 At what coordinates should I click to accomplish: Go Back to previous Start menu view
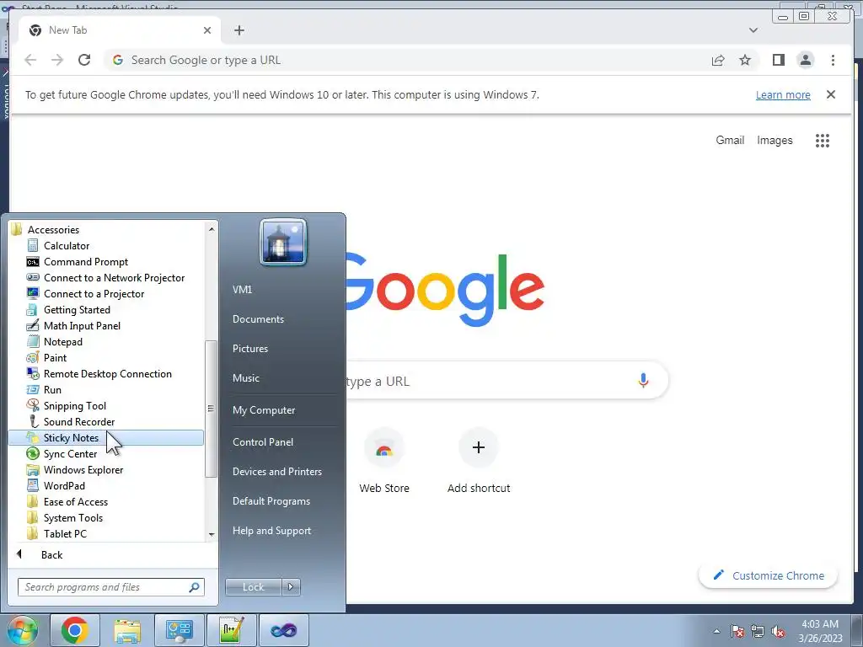tap(51, 554)
